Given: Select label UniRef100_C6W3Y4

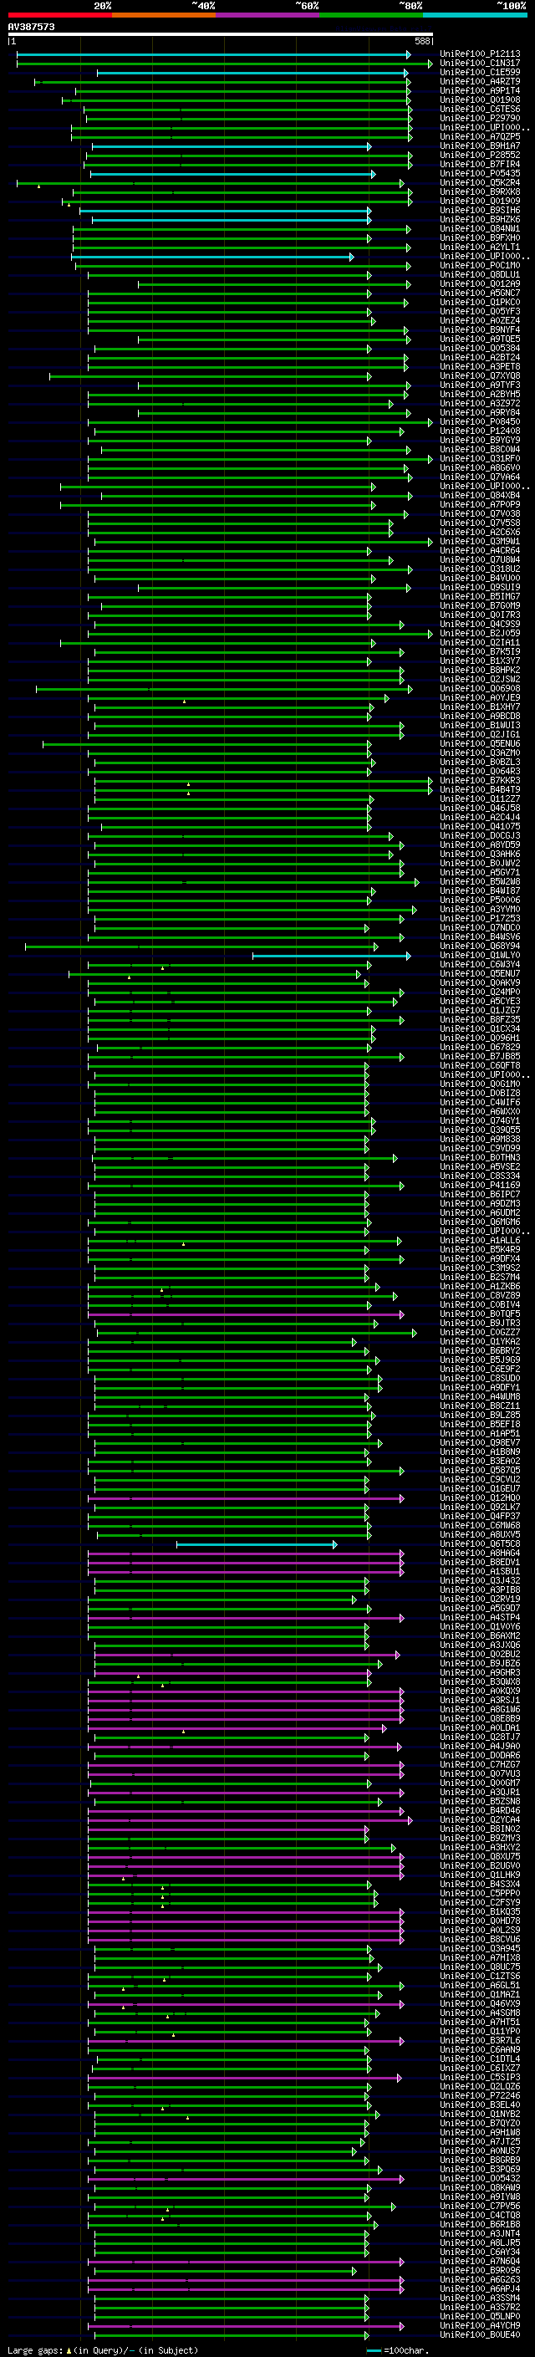Looking at the screenshot, I should click(480, 964).
